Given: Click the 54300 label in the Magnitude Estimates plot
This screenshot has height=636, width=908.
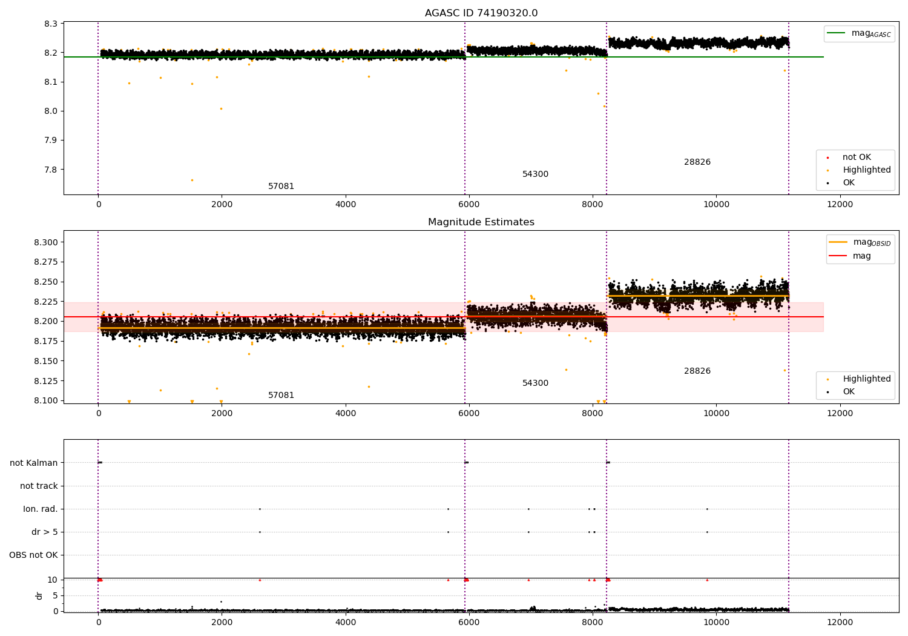Looking at the screenshot, I should 536,383.
